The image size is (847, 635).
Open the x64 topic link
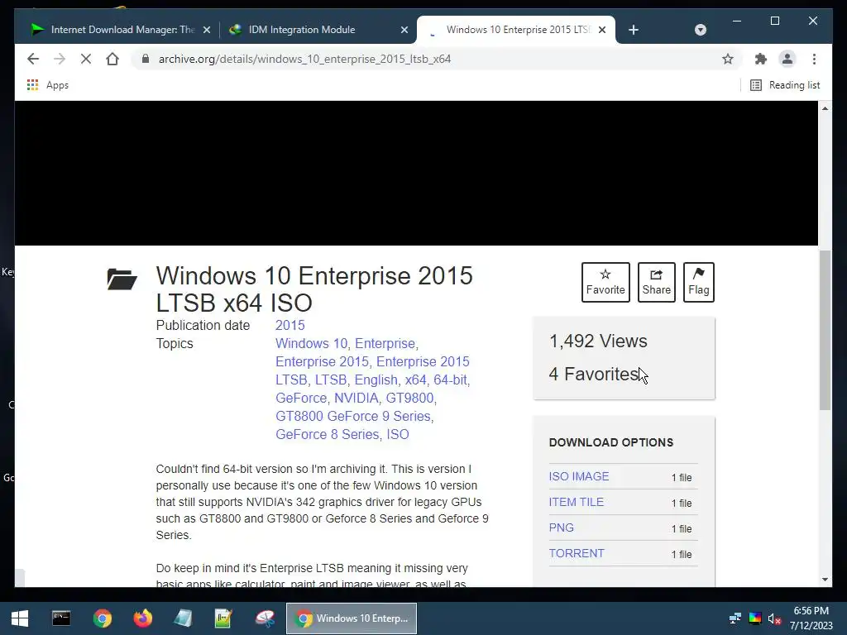415,380
